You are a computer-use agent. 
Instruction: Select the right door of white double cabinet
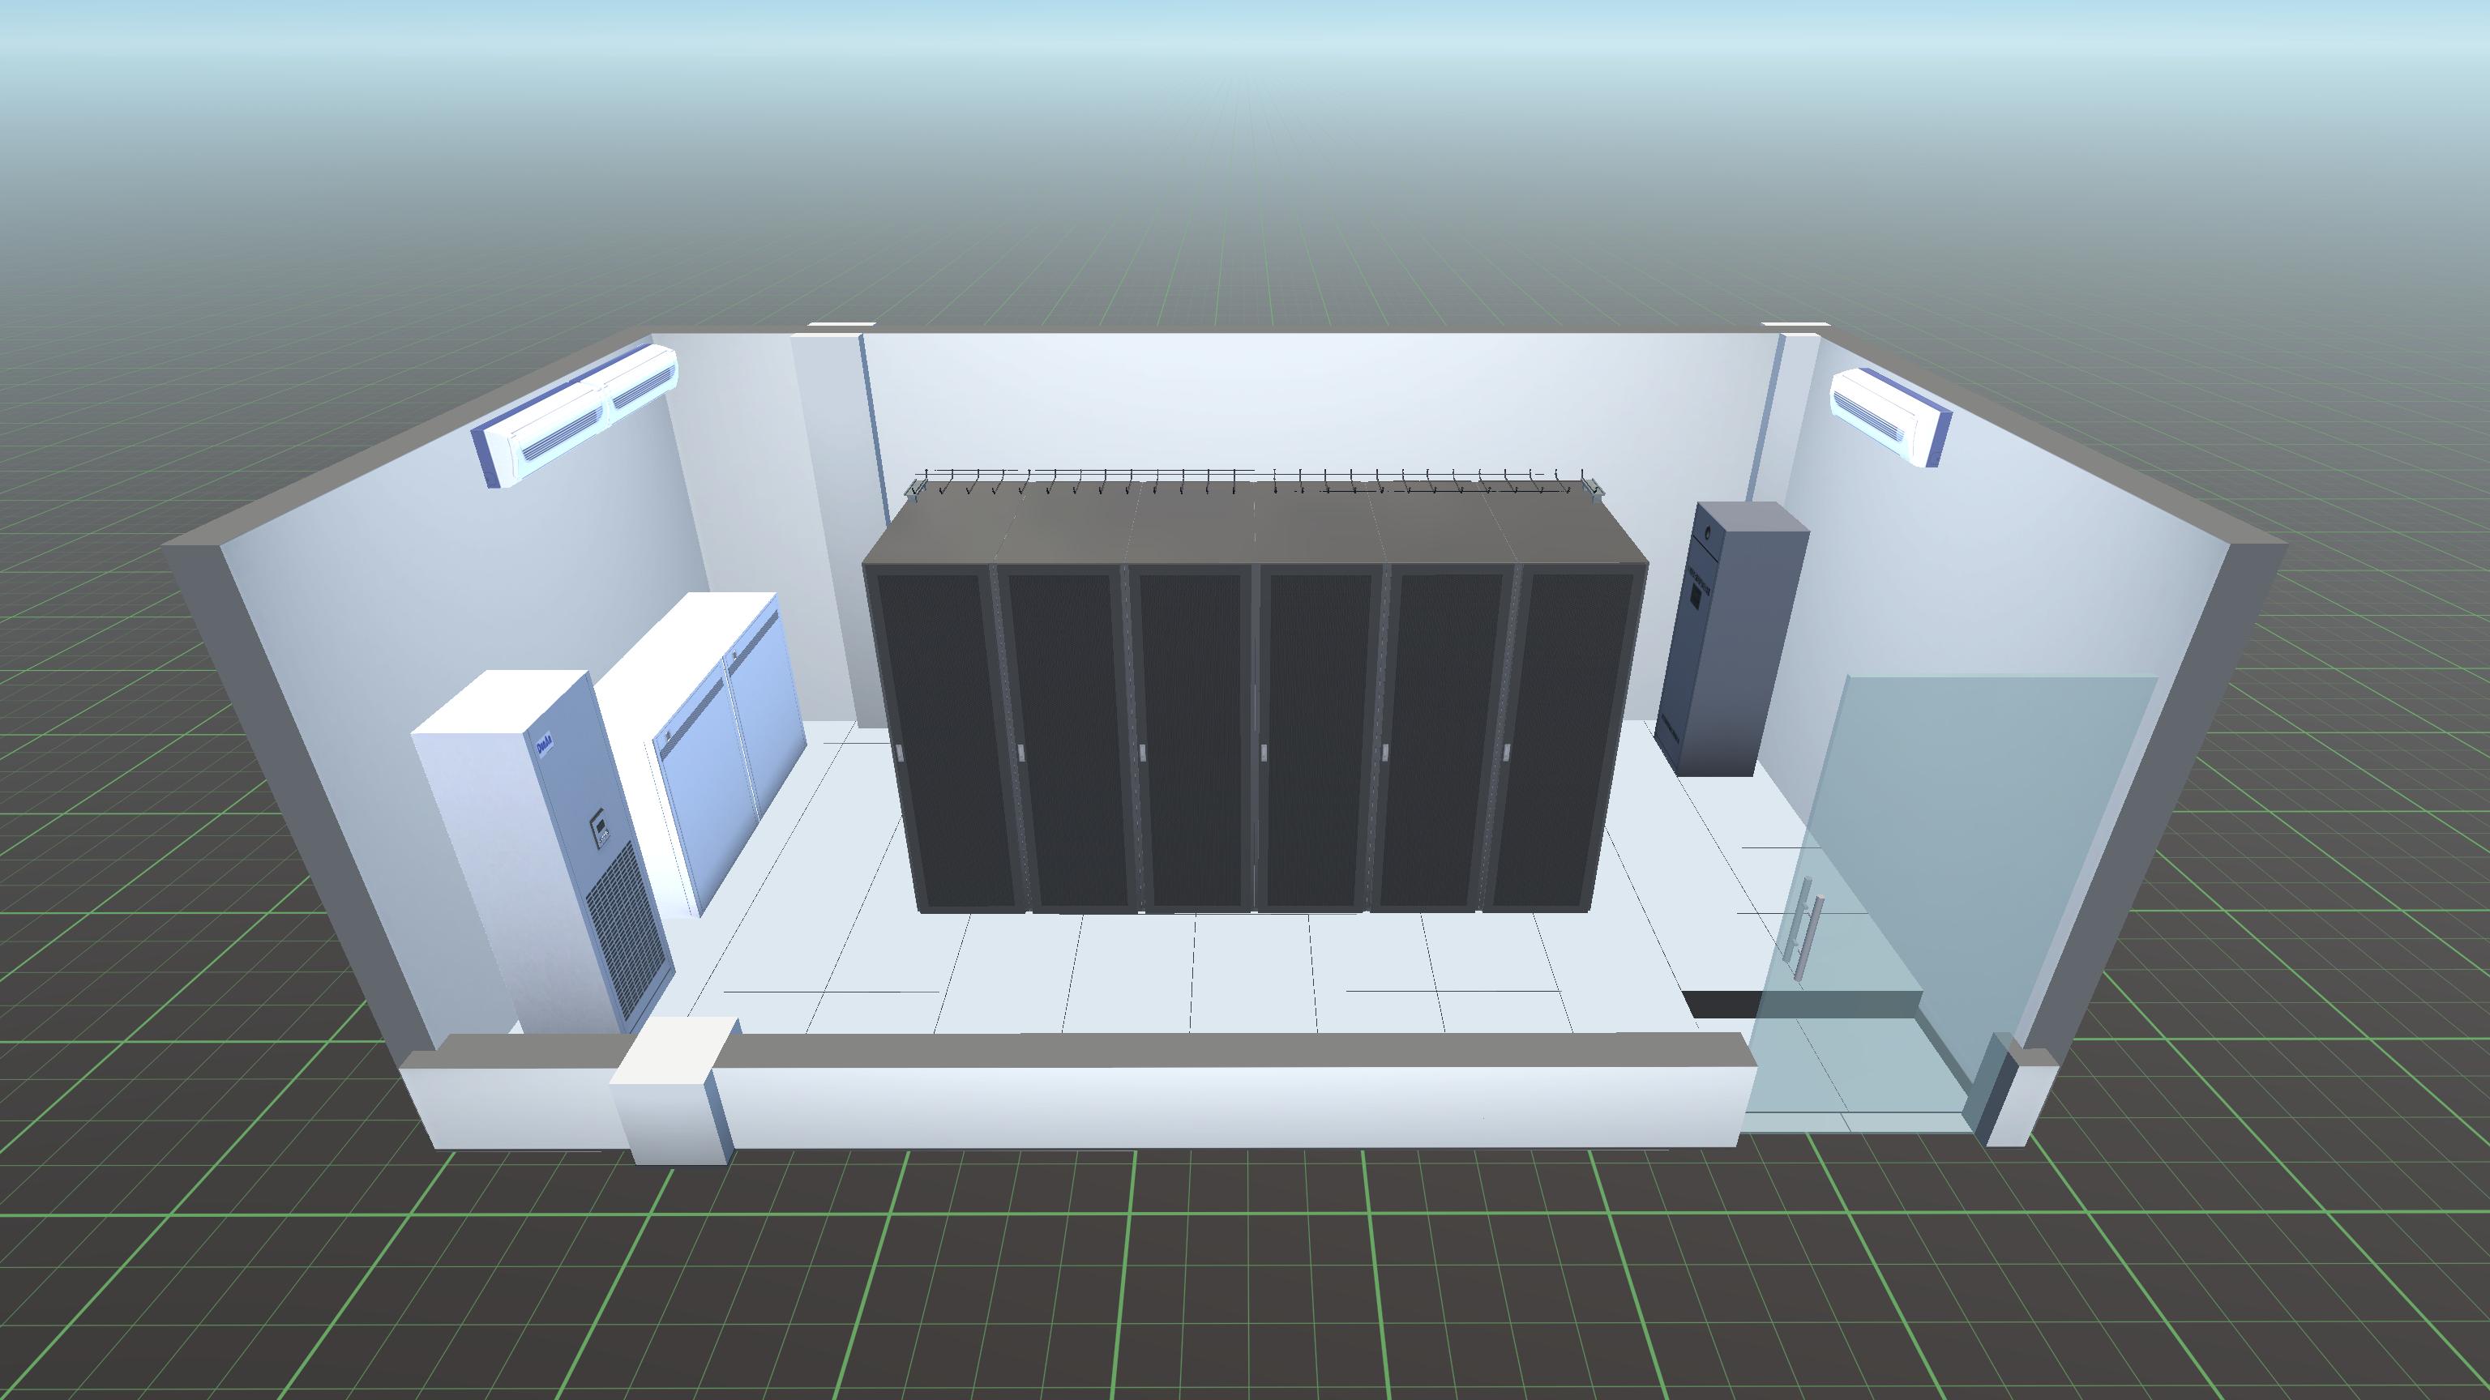[768, 715]
